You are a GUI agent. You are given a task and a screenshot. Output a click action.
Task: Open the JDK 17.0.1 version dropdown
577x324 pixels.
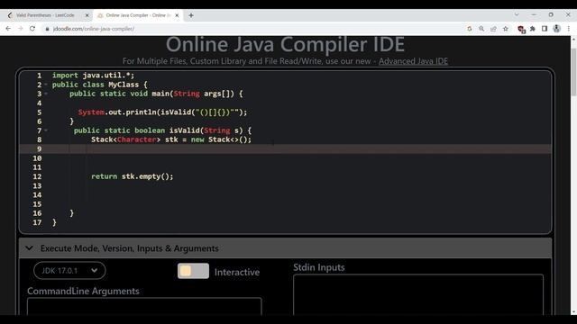pyautogui.click(x=69, y=271)
